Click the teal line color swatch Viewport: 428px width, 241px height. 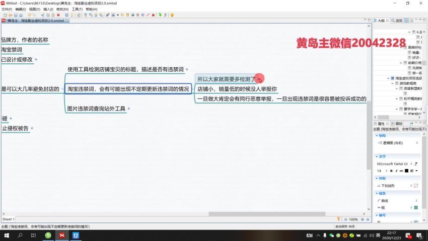(416, 207)
